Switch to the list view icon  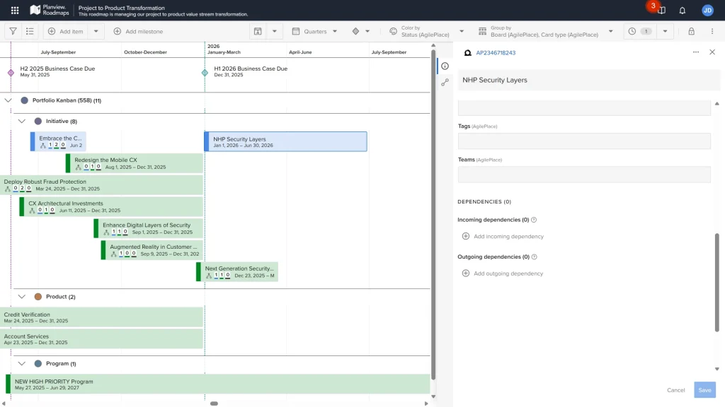(x=30, y=31)
